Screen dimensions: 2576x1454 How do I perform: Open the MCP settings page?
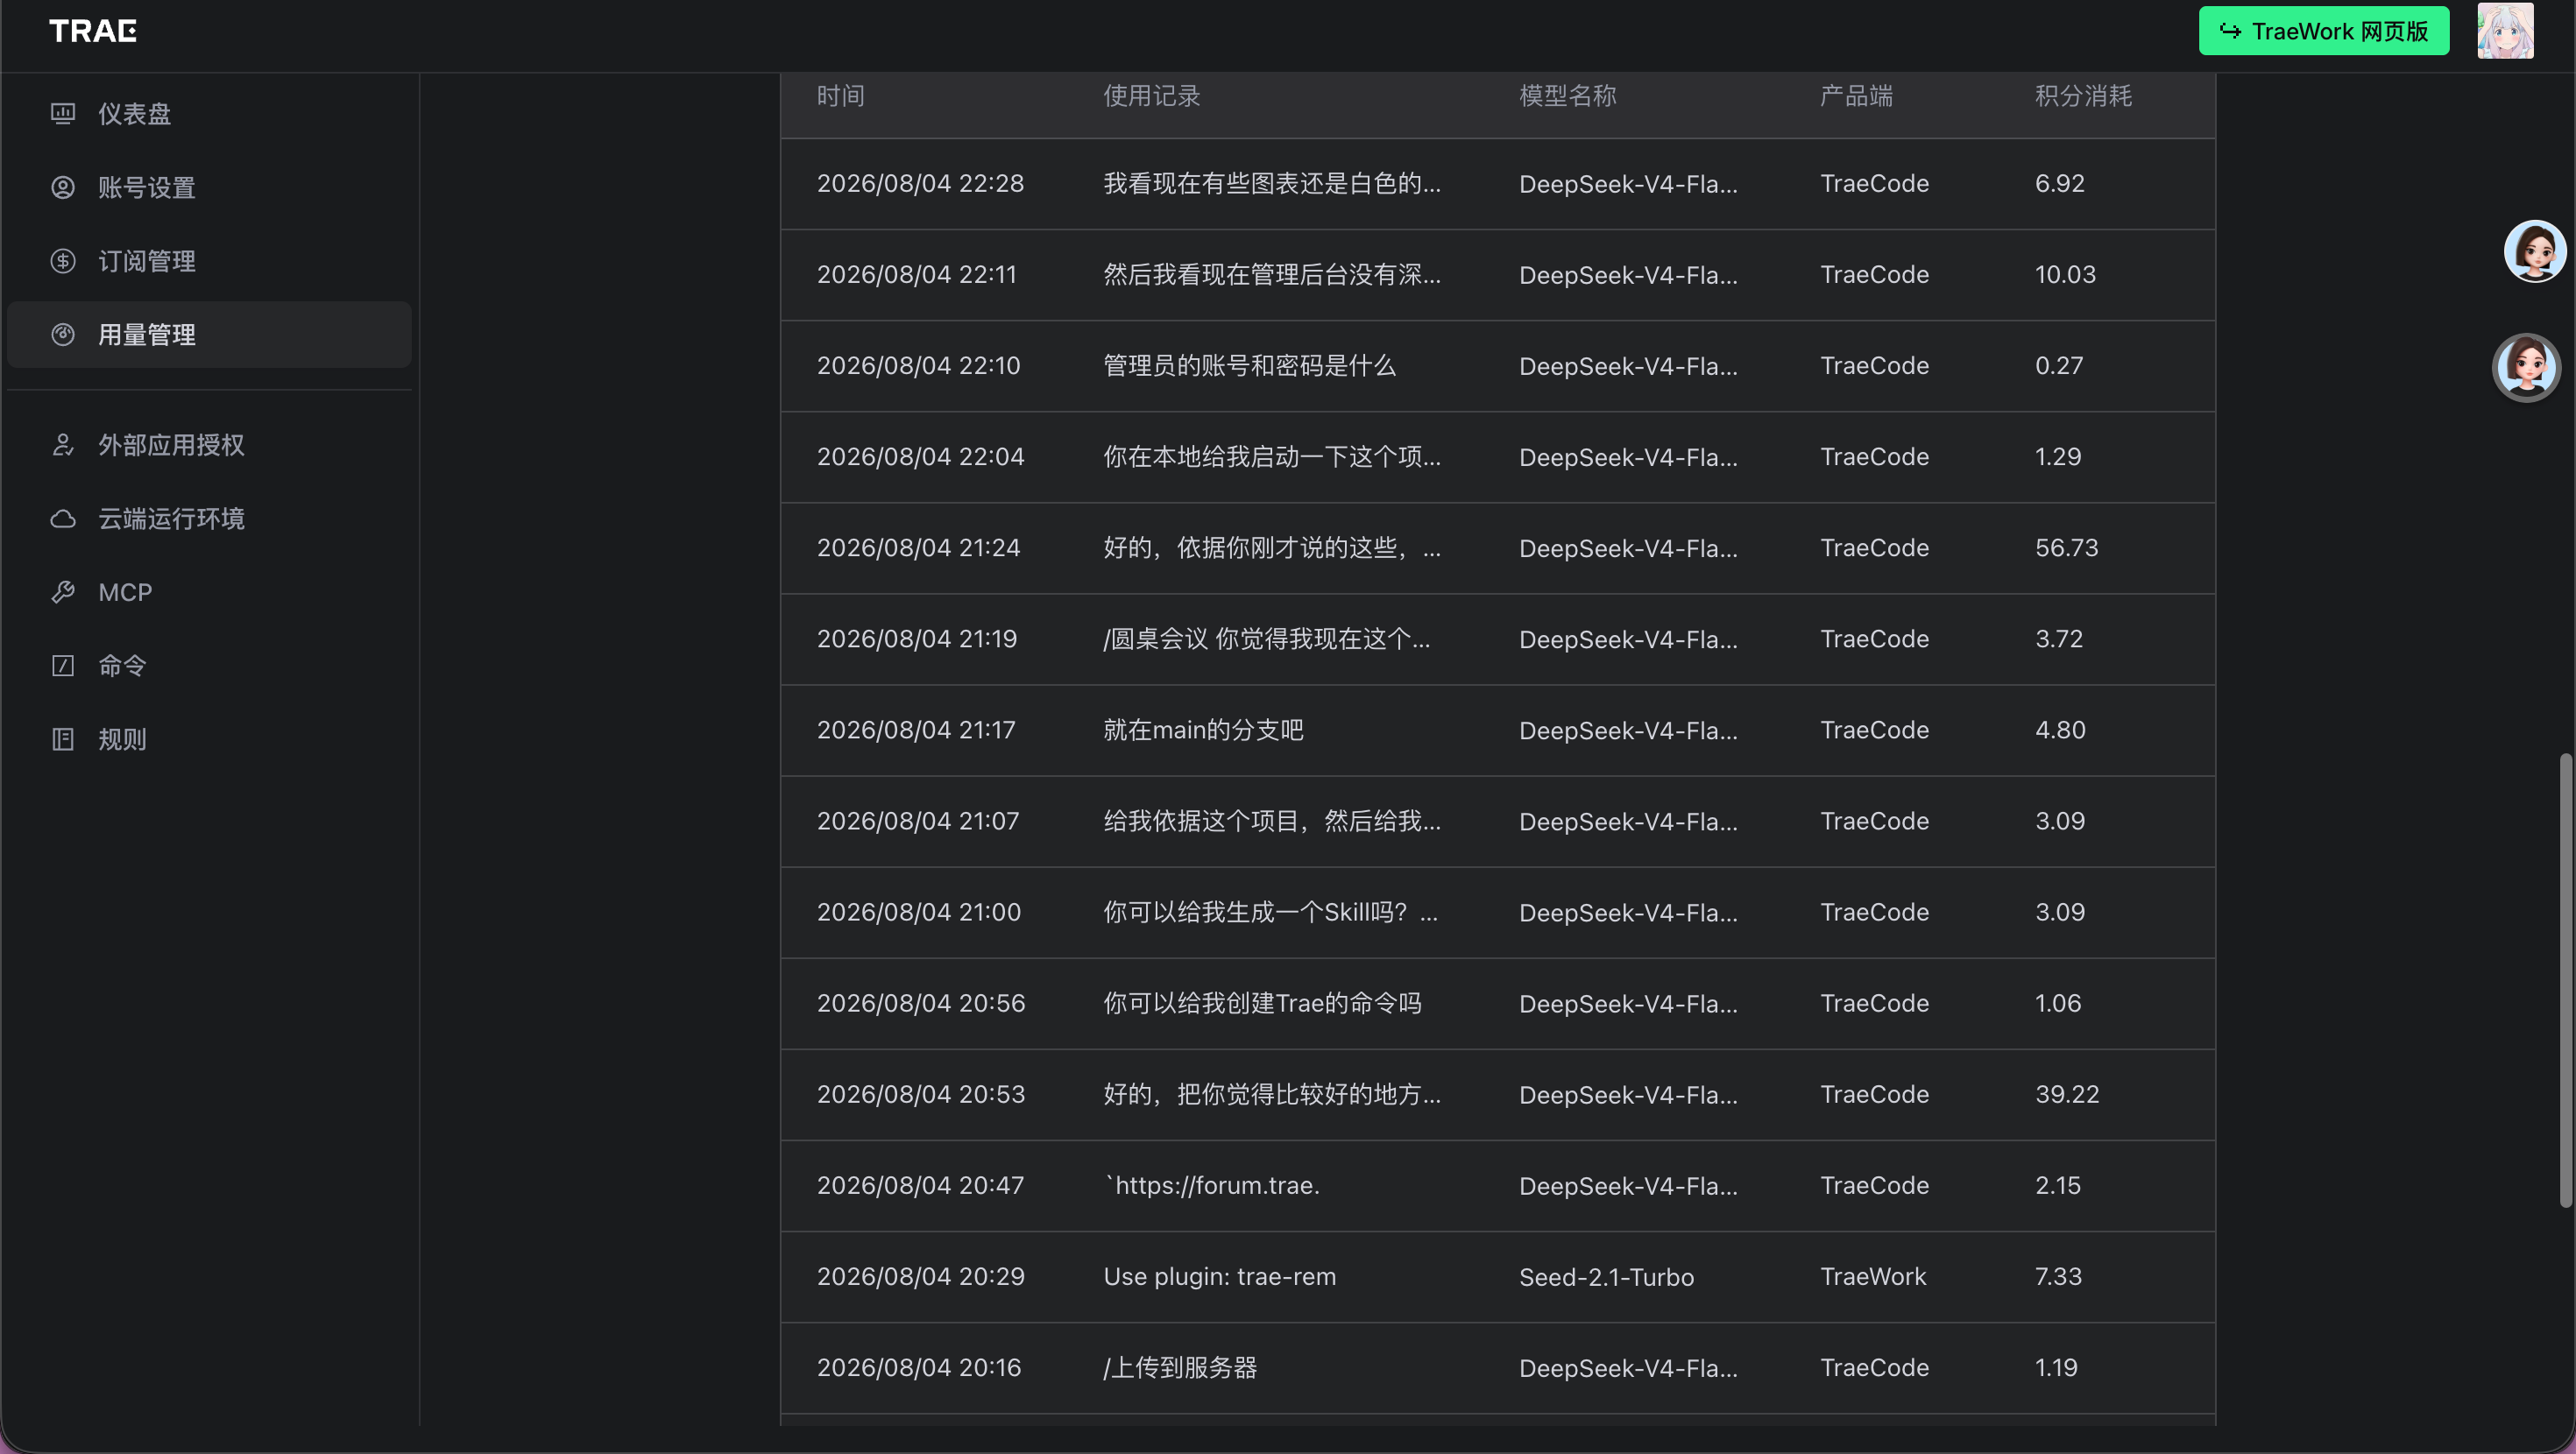click(209, 592)
